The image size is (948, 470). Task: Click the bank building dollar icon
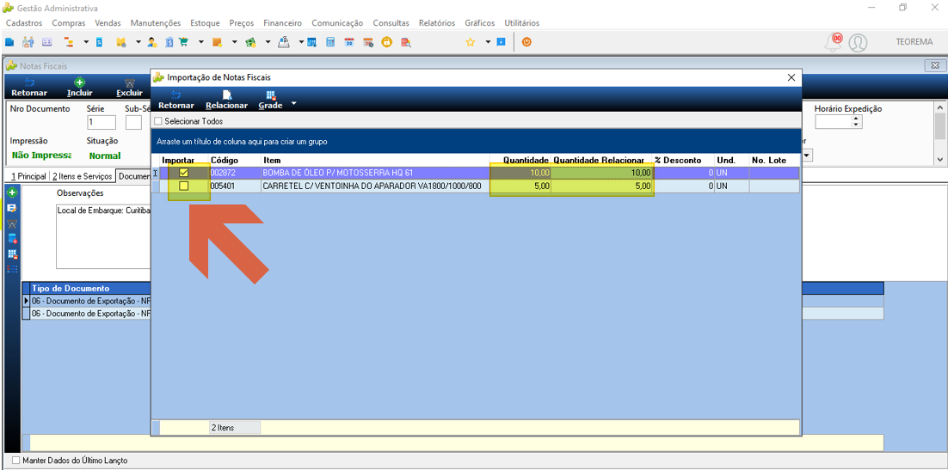pos(169,42)
